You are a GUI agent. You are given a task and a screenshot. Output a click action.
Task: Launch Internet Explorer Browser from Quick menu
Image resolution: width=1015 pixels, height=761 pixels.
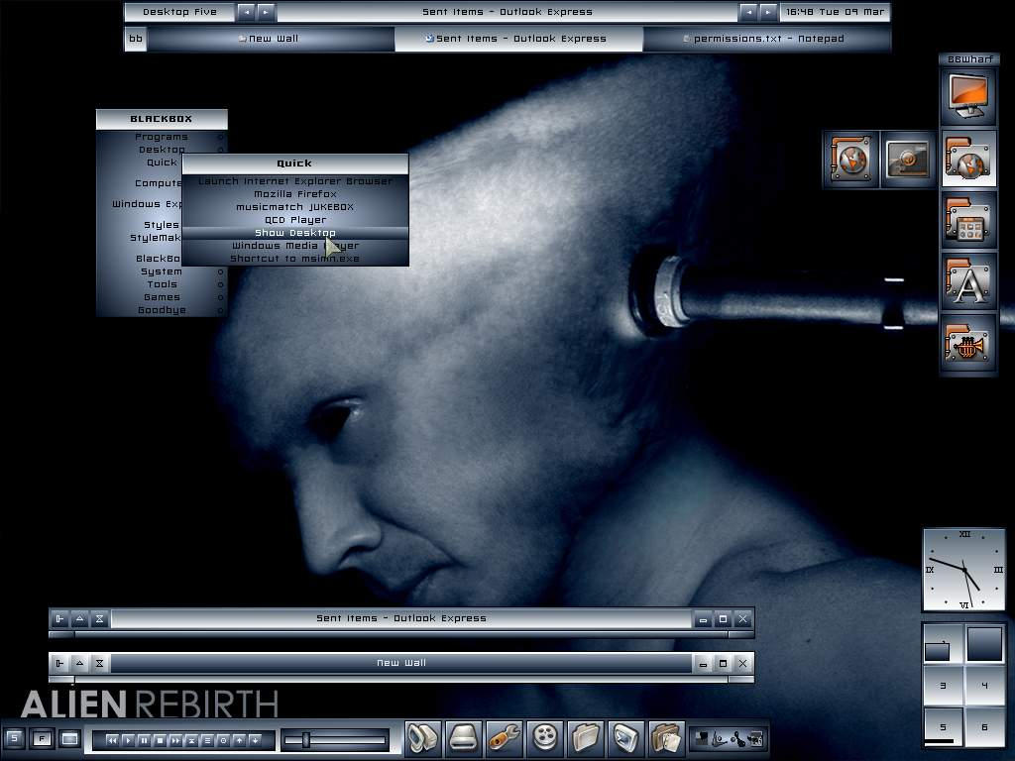tap(295, 181)
